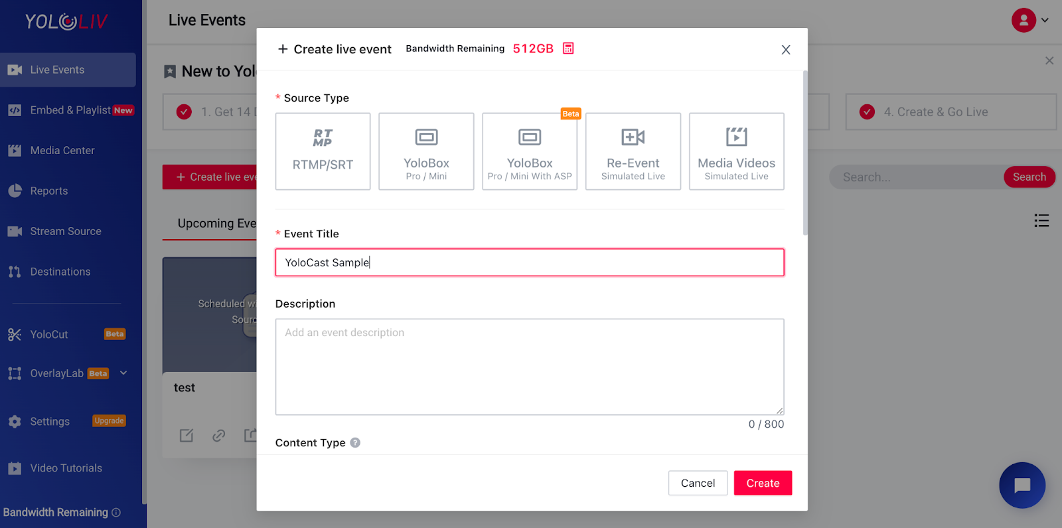Close the Create live event dialog

[x=786, y=50]
